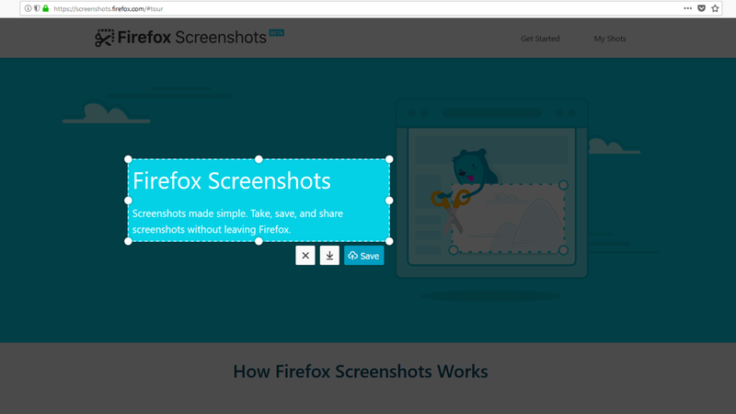Click the green secure connection padlock
Viewport: 736px width, 414px height.
point(45,8)
